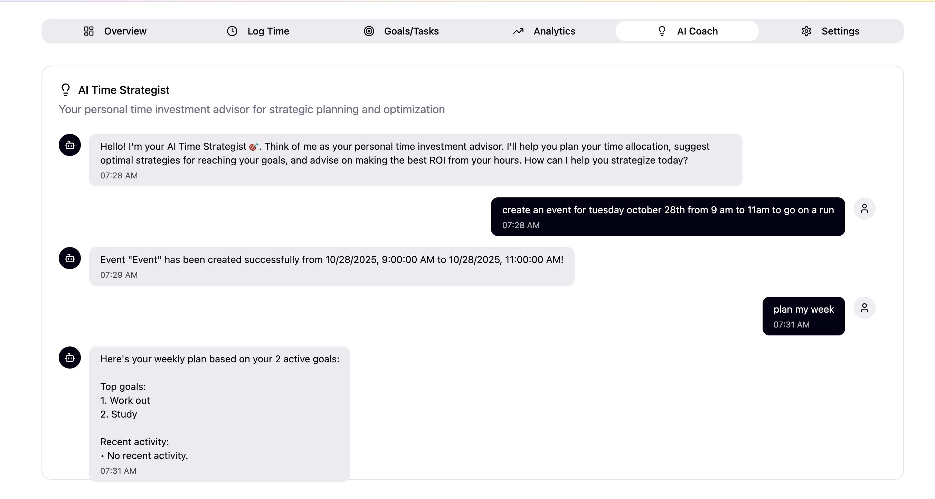Click the AI Coach lightbulb icon
Screen dimensions: 935x499
662,31
